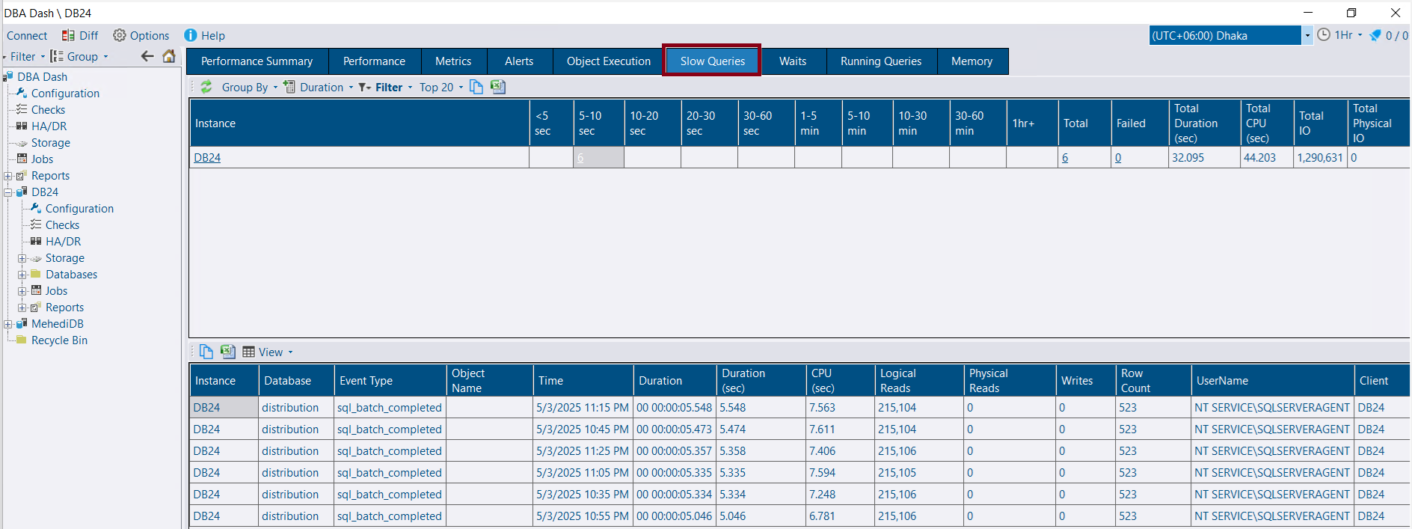Click the Home icon above the tree
Image resolution: width=1412 pixels, height=529 pixels.
(x=169, y=56)
